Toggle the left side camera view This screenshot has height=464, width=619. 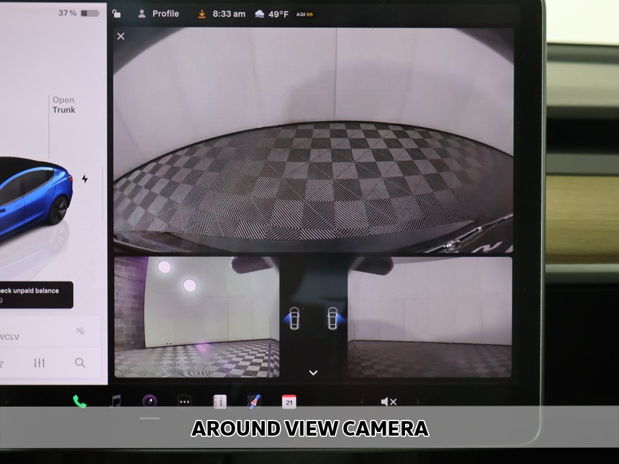(294, 318)
